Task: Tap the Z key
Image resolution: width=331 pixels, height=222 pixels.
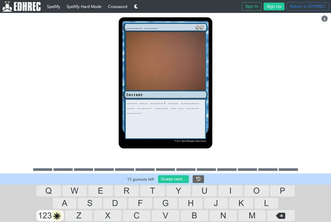Action: point(79,216)
